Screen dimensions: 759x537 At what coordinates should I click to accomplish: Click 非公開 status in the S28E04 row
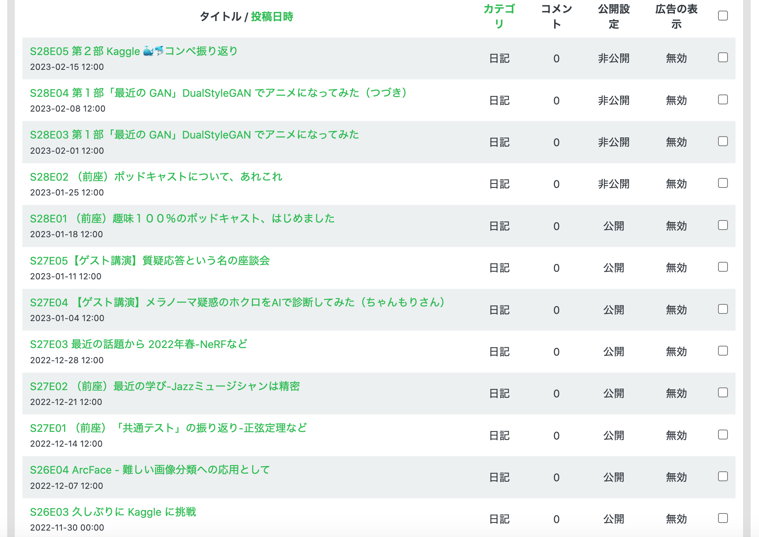click(614, 101)
